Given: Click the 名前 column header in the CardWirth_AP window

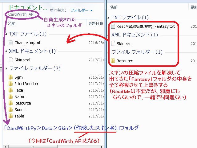Looking at the screenshot, I should pyautogui.click(x=12, y=23).
